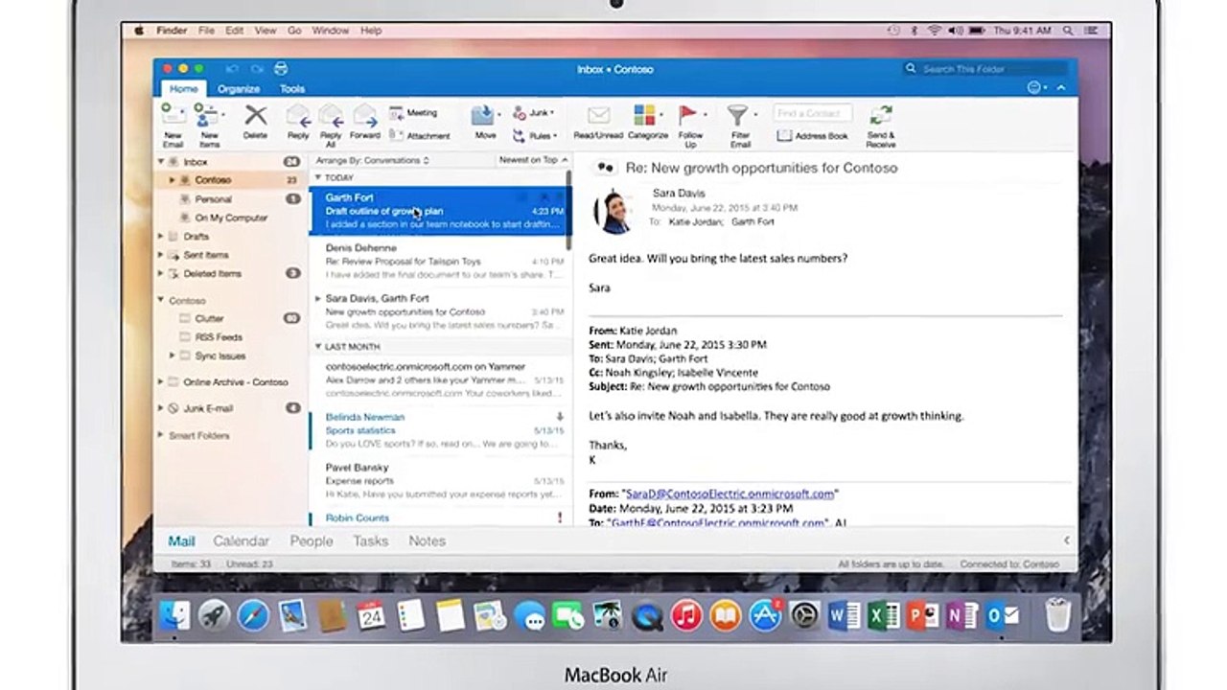Reply with a Meeting invite
Viewport: 1227px width, 690px height.
pyautogui.click(x=413, y=113)
